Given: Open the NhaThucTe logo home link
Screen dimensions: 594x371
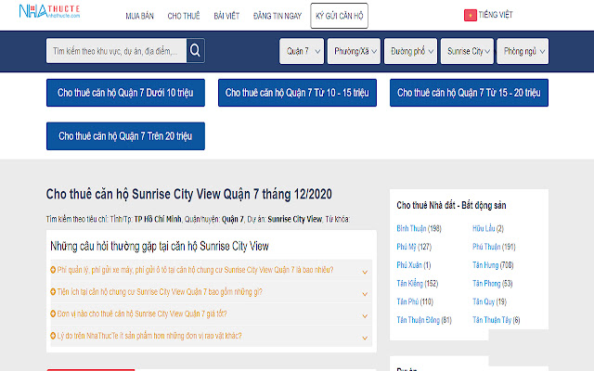Looking at the screenshot, I should click(49, 12).
